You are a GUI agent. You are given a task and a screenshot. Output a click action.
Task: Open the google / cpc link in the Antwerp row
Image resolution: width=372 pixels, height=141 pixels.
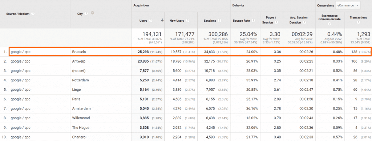20,61
